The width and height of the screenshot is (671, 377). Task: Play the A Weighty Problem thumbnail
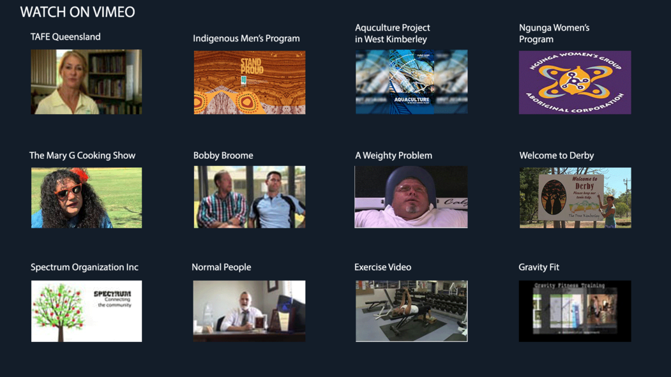point(411,197)
